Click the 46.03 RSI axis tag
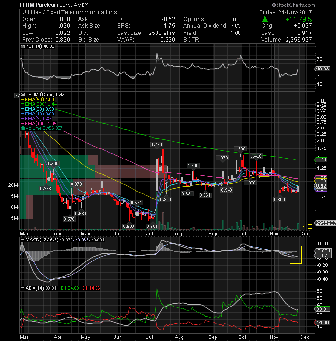The height and width of the screenshot is (341, 336). click(x=323, y=69)
